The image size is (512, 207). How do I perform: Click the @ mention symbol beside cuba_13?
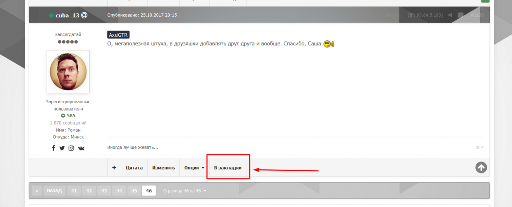(84, 15)
